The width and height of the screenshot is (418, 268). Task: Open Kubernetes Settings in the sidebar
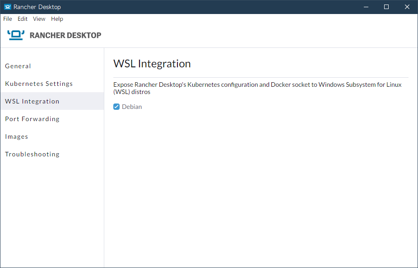tap(39, 84)
